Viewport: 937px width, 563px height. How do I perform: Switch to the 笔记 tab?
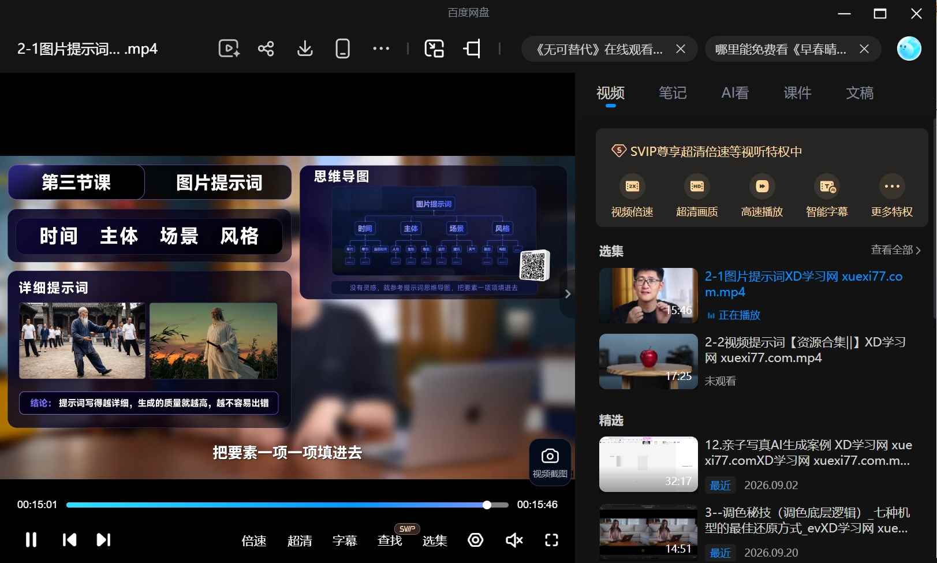click(x=673, y=93)
